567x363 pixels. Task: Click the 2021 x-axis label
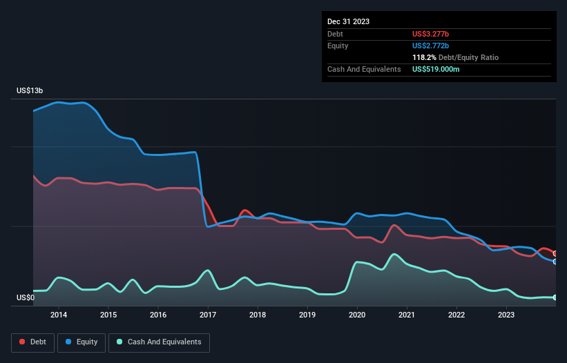pyautogui.click(x=407, y=315)
